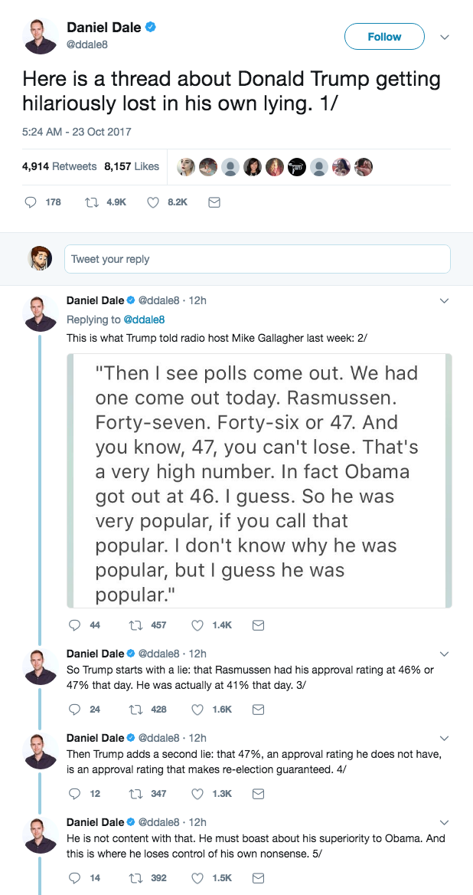The height and width of the screenshot is (895, 473).
Task: Toggle like on the tweet ending in 3/
Action: 197,710
